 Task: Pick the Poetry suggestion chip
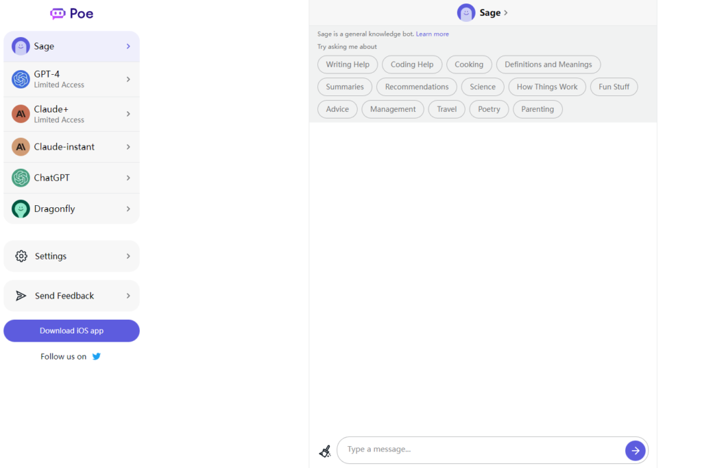489,109
